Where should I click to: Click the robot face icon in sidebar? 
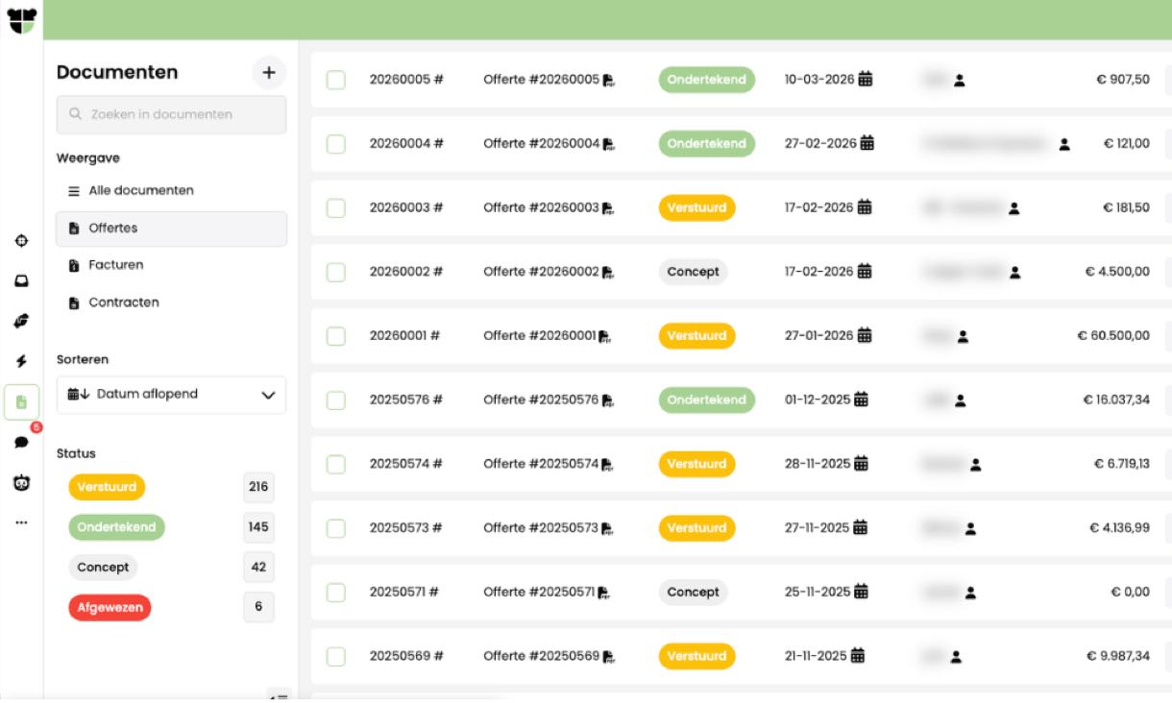click(x=21, y=483)
